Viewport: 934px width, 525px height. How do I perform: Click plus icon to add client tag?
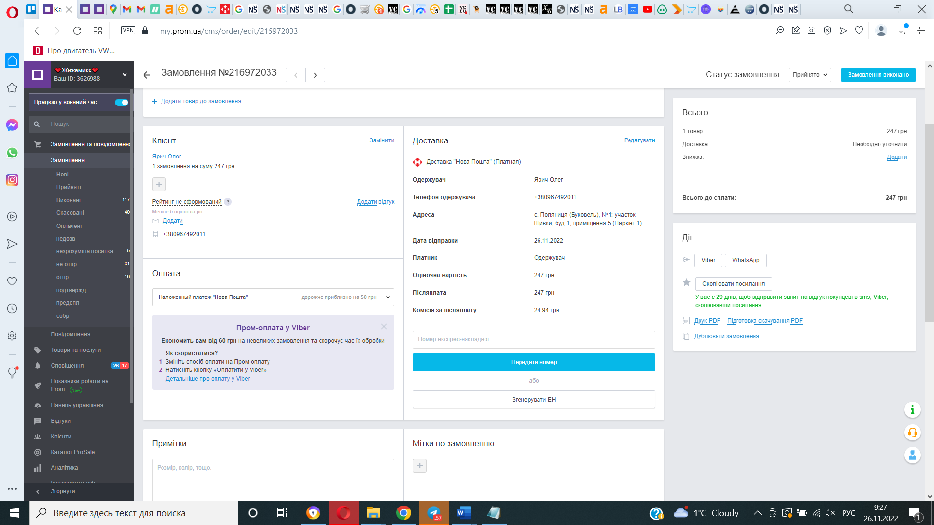(159, 184)
